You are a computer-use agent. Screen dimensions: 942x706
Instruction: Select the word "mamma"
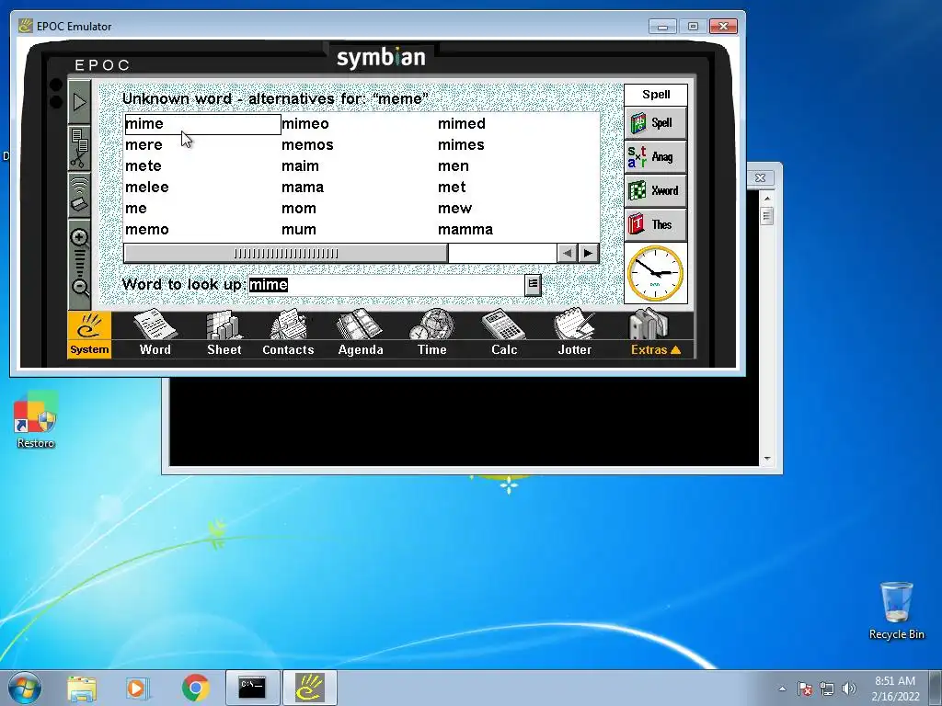pos(465,229)
